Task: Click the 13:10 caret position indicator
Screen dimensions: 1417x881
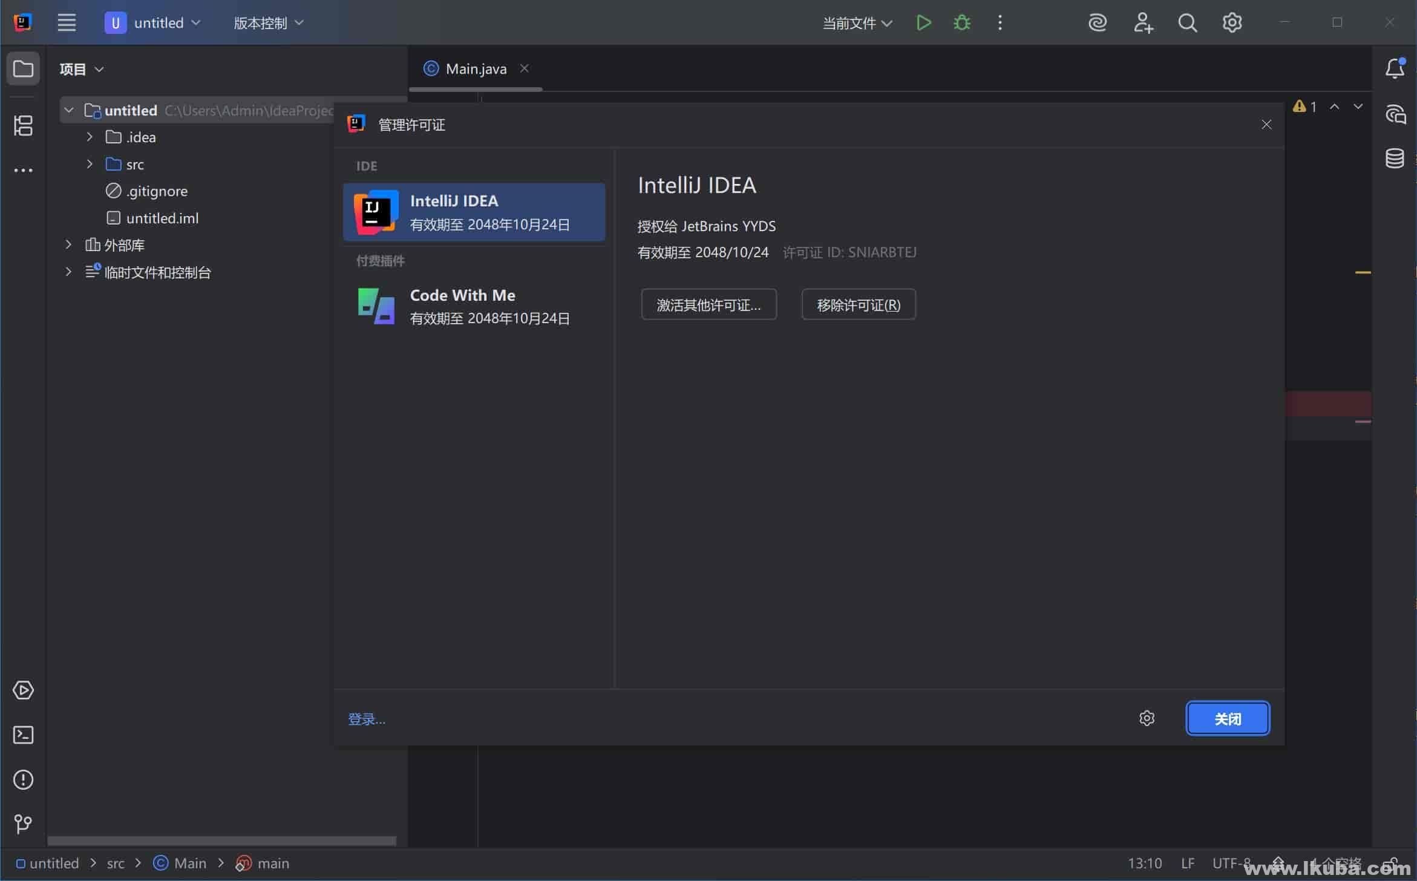Action: [x=1145, y=863]
